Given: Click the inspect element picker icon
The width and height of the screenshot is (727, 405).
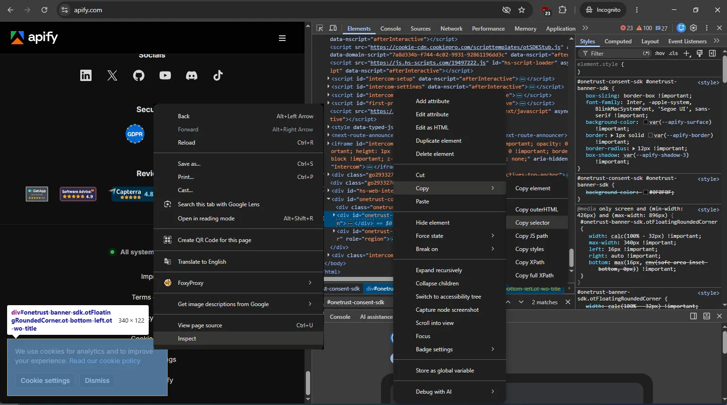Looking at the screenshot, I should point(320,28).
